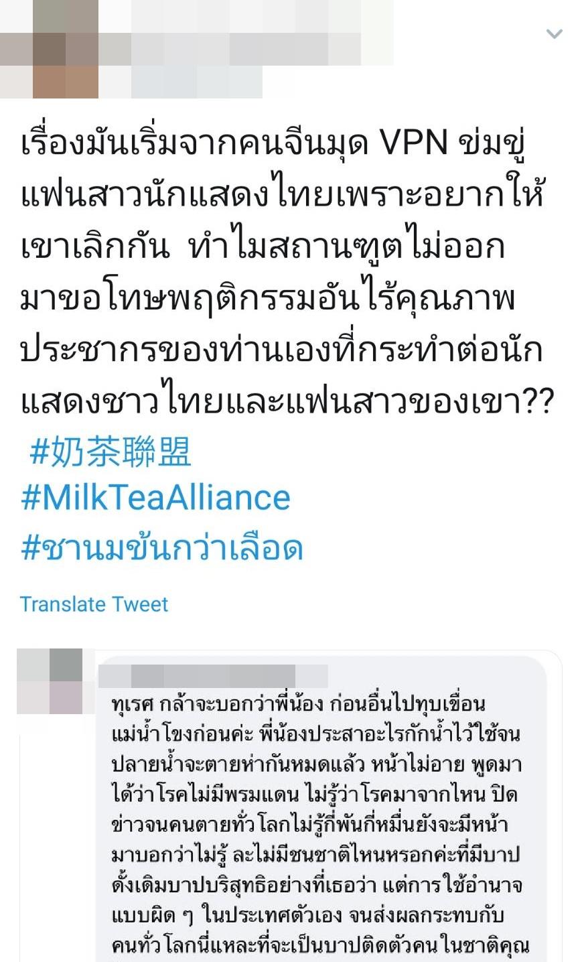Click the tweet line starting with ประชากรของท่านเอง
Image resolution: width=582 pixels, height=962 pixels.
pyautogui.click(x=281, y=350)
